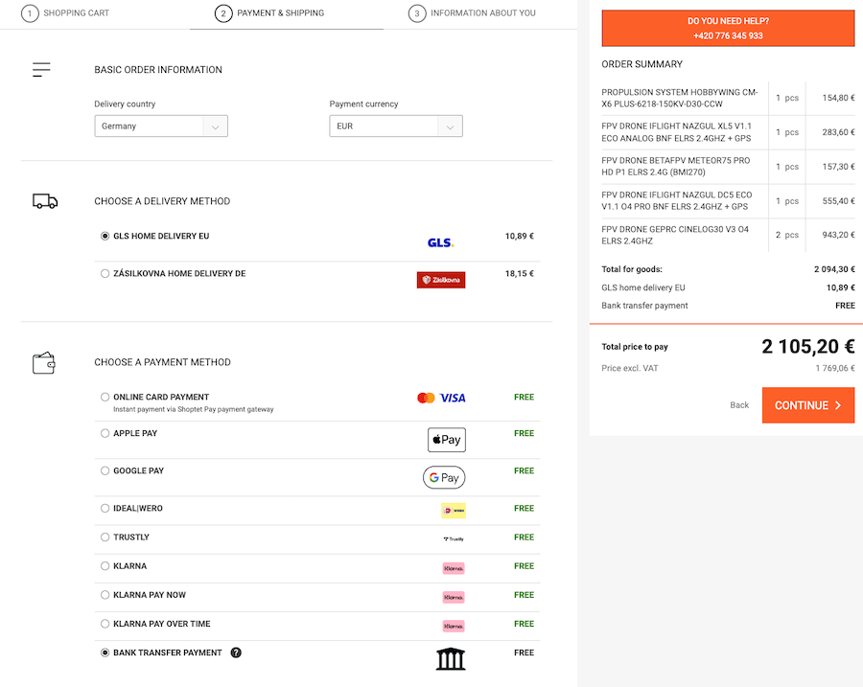Click the Total for goods 2 094,30 €
Image resolution: width=863 pixels, height=687 pixels.
coord(834,269)
